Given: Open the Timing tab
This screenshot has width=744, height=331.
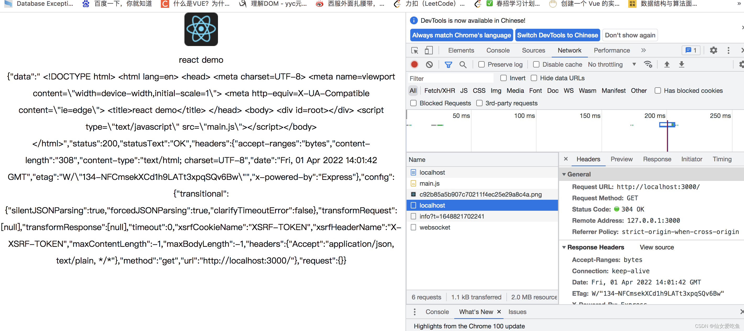Looking at the screenshot, I should [722, 159].
